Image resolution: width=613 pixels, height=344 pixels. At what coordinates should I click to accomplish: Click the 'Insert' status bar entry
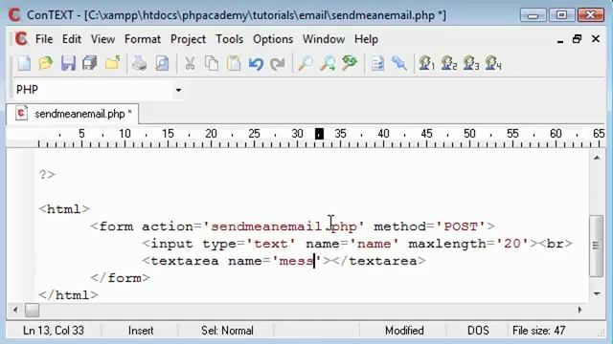(141, 331)
